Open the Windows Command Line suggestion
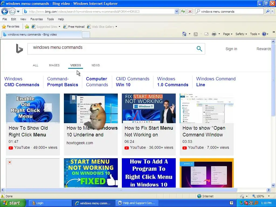 pos(216,82)
